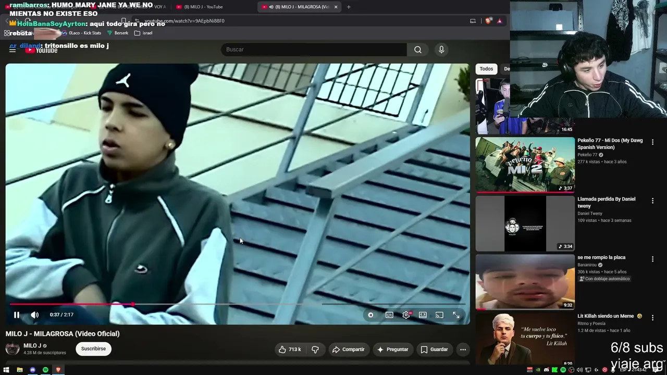667x375 pixels.
Task: Open Llamada perdida By Daniel tweny thumbnail
Action: click(x=525, y=223)
